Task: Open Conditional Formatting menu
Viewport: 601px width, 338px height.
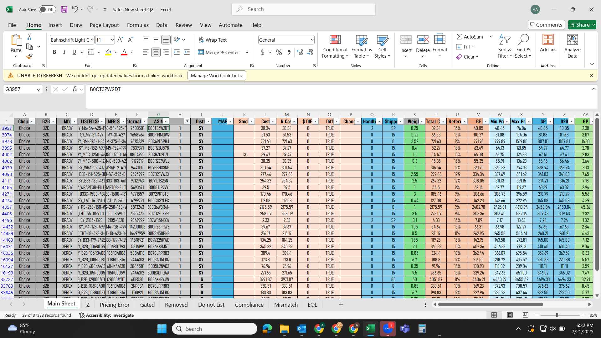Action: pos(335,46)
